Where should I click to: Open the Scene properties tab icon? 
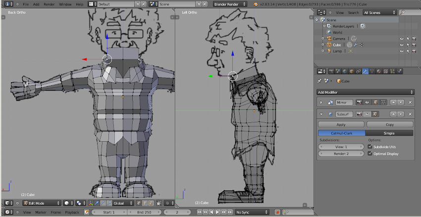click(x=338, y=71)
